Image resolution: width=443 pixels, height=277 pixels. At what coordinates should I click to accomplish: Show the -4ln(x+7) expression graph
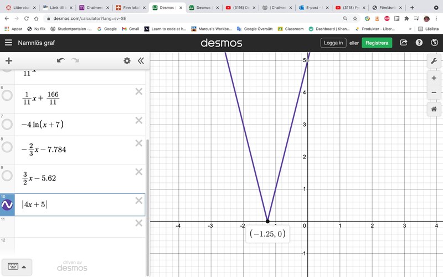[x=7, y=124]
